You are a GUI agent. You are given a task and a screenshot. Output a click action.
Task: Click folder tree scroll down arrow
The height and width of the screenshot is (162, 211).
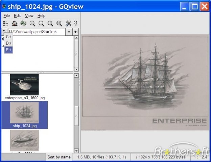pos(76,69)
